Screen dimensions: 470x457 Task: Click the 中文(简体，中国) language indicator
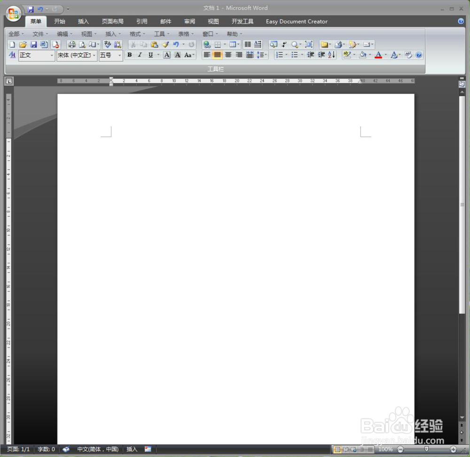98,449
